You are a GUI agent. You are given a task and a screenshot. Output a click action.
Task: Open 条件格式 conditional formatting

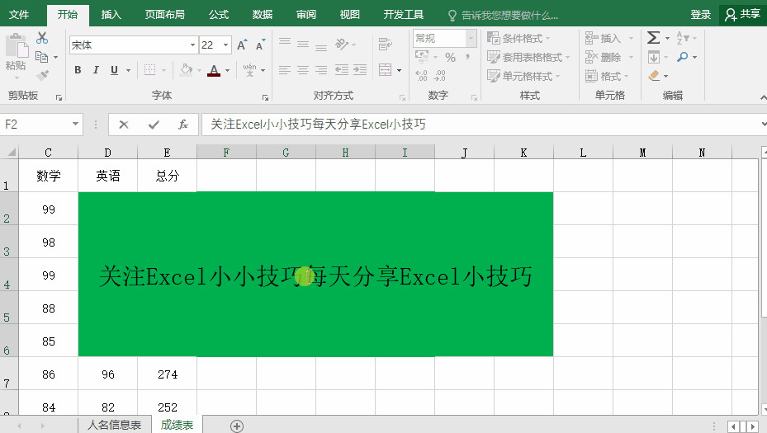tap(519, 38)
